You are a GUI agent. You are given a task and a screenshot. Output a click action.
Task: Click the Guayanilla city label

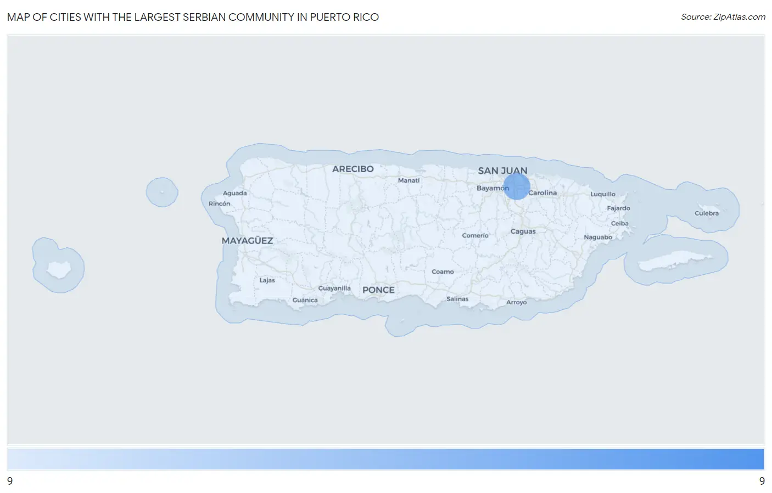click(x=334, y=288)
